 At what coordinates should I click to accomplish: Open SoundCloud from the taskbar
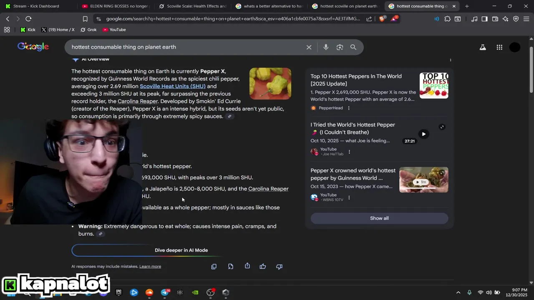pyautogui.click(x=149, y=292)
